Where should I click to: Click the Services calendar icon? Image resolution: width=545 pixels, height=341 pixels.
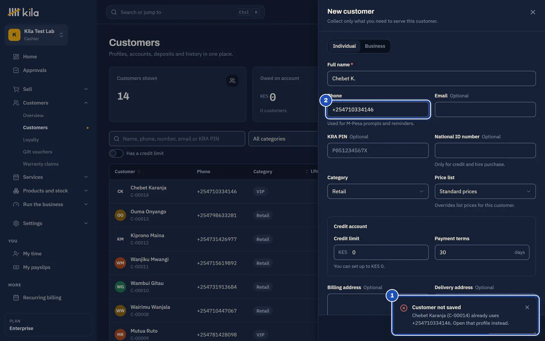click(16, 177)
